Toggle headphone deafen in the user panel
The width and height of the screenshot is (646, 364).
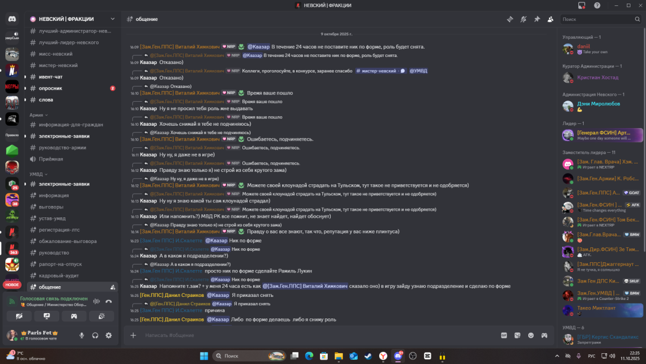(x=95, y=335)
